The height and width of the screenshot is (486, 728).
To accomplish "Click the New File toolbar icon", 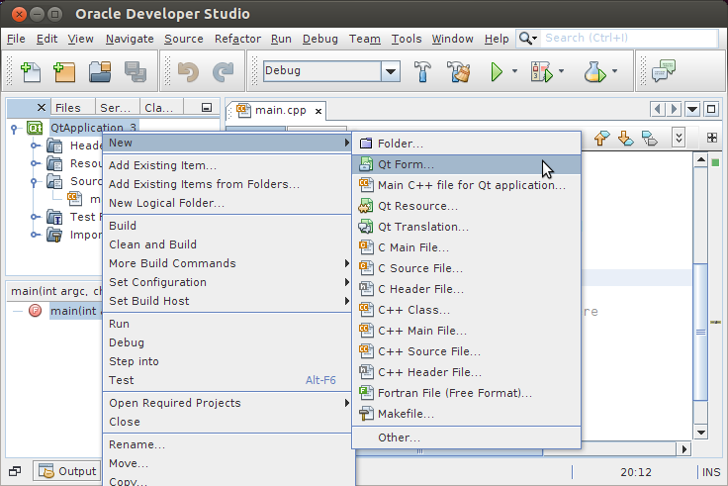I will [31, 71].
